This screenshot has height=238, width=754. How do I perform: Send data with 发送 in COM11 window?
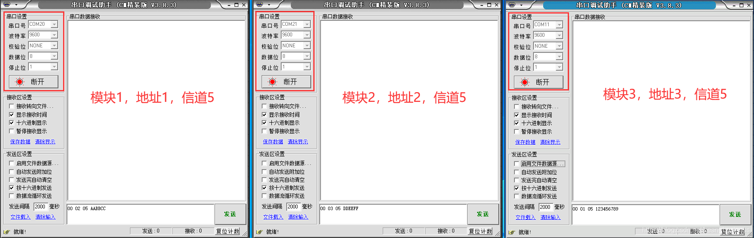pos(735,214)
